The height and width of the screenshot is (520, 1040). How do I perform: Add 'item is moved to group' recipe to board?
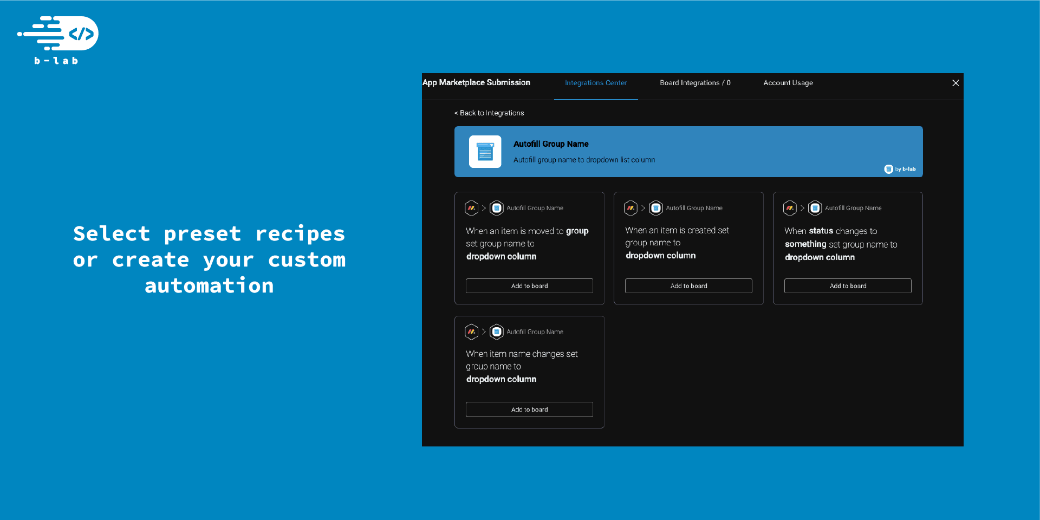click(x=529, y=286)
